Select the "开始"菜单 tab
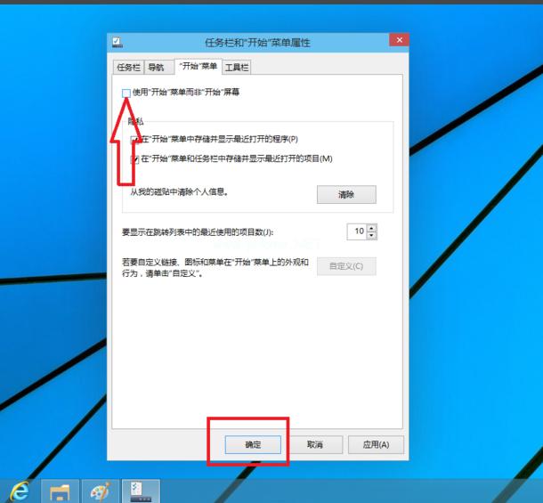 (199, 66)
